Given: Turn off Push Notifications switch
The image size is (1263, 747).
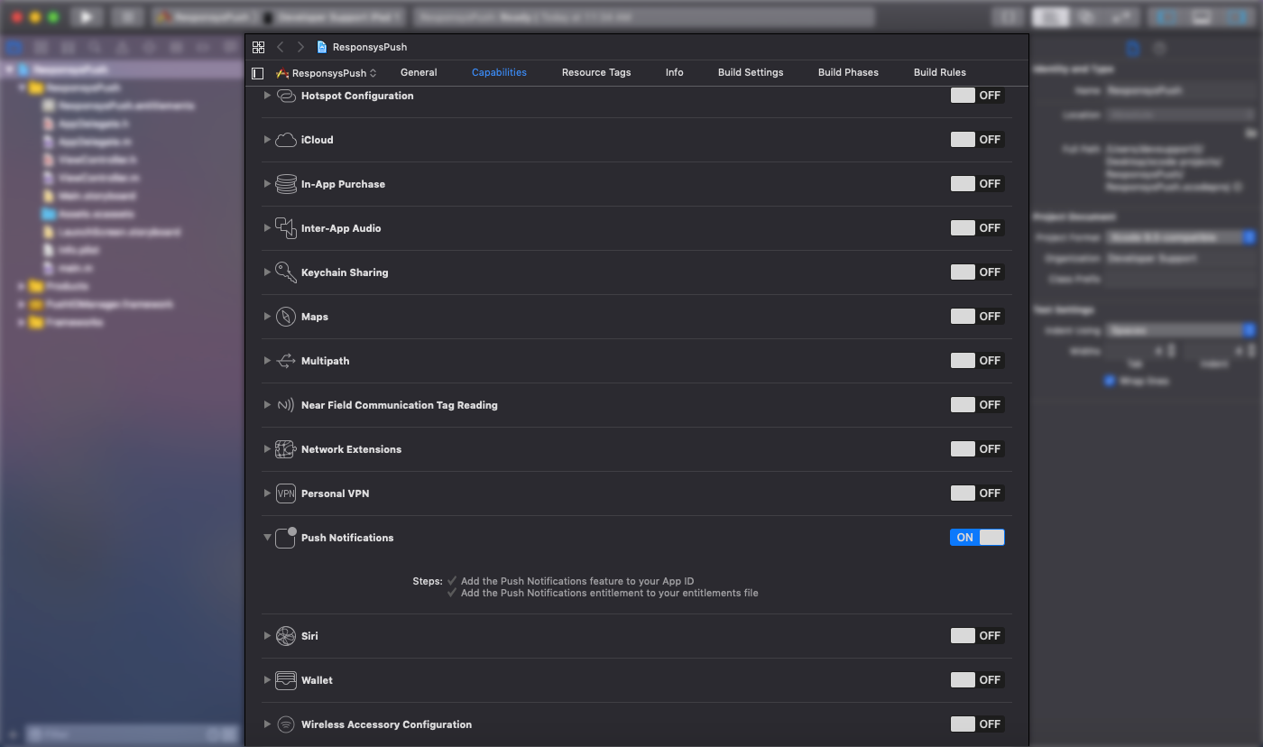Looking at the screenshot, I should tap(977, 538).
